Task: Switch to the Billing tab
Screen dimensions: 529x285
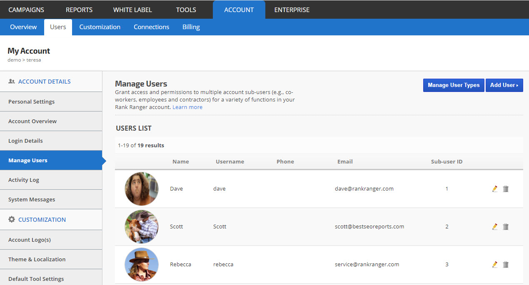Action: (191, 27)
